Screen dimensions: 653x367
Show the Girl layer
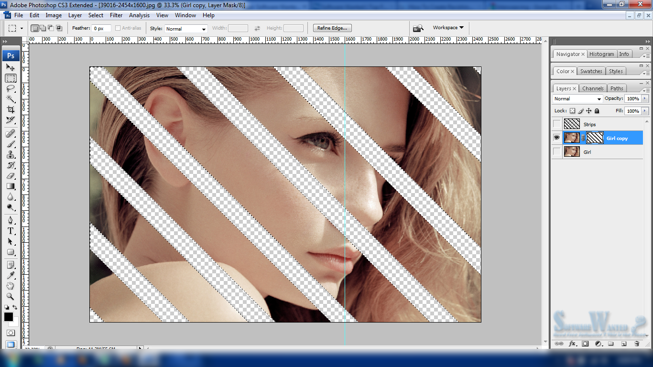[556, 152]
